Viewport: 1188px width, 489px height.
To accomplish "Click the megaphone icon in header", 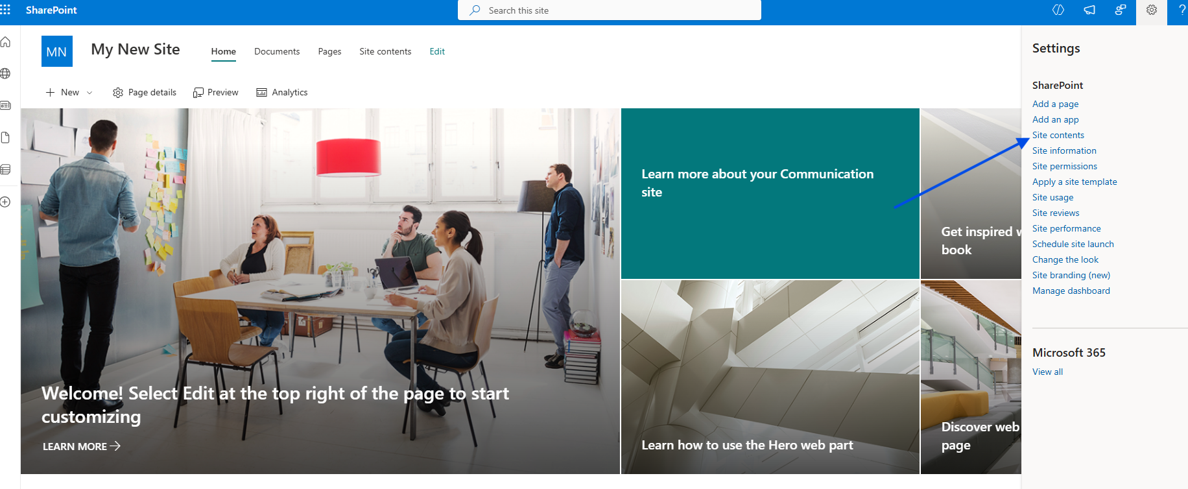I will coord(1089,10).
